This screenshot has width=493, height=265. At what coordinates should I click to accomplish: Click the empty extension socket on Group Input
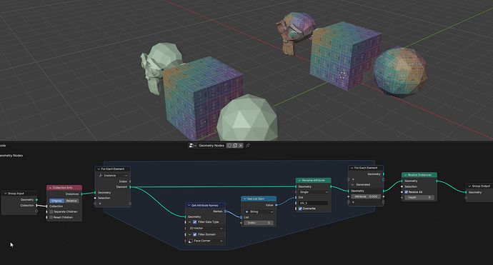(x=36, y=211)
